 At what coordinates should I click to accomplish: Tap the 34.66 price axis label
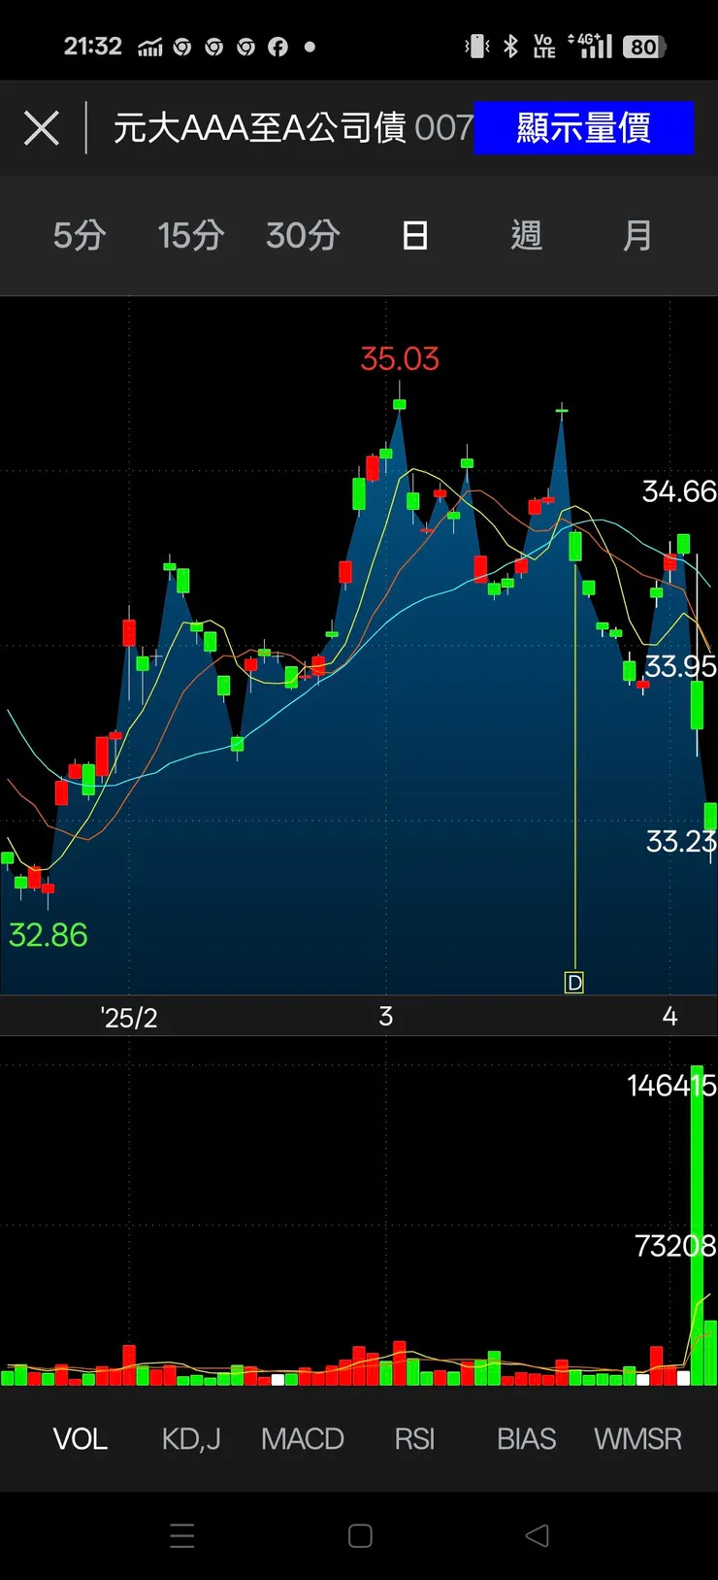point(679,491)
